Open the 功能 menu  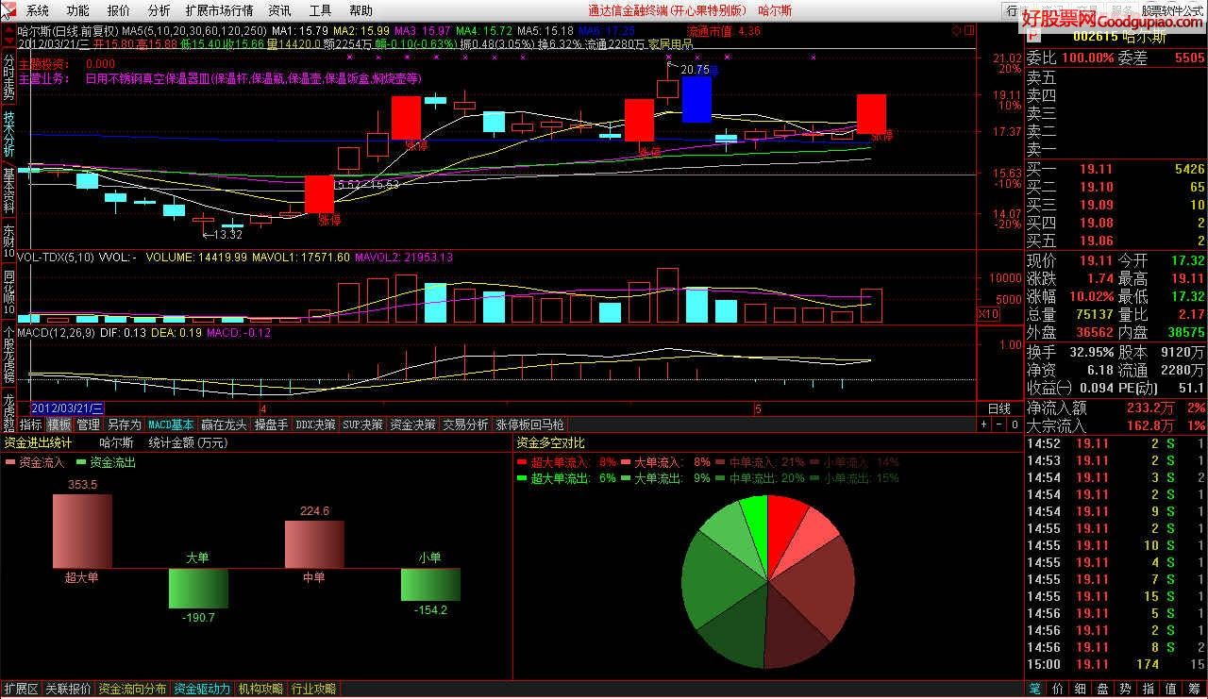(x=78, y=10)
